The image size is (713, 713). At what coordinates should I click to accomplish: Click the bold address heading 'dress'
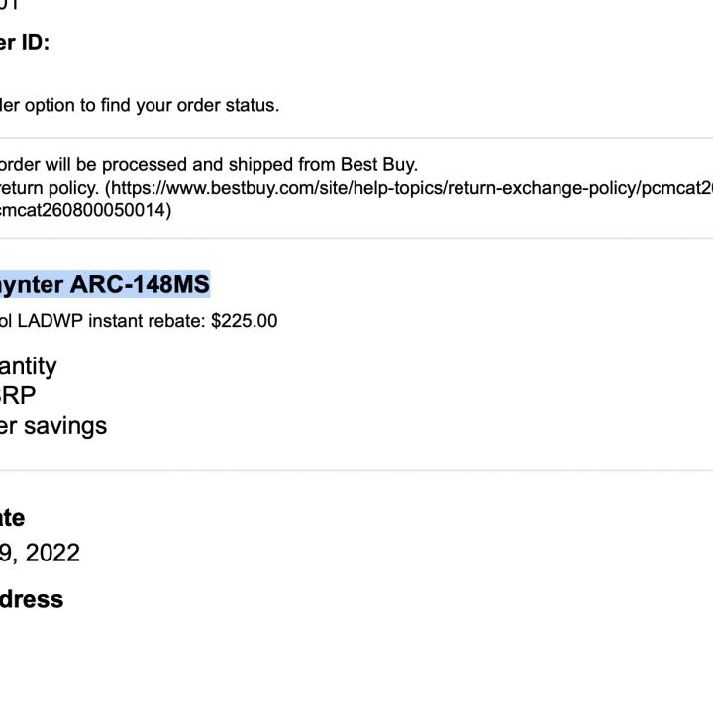tap(32, 599)
